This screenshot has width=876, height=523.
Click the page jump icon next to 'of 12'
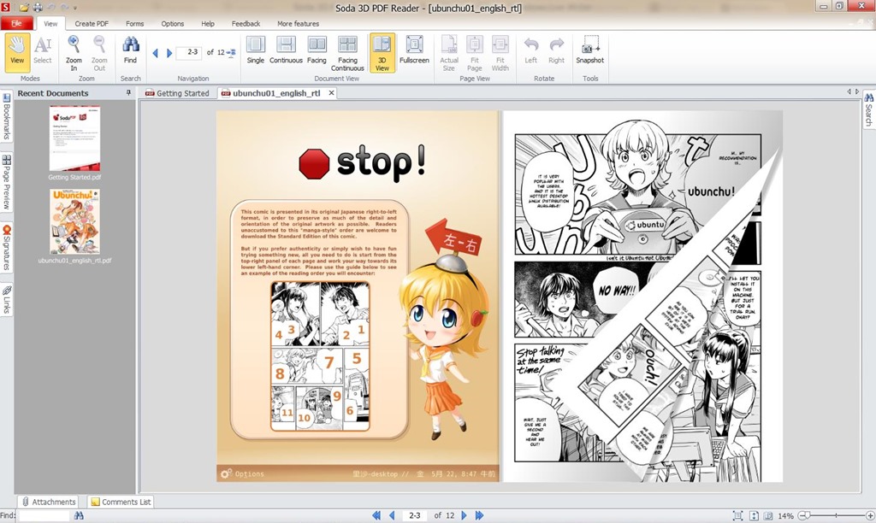click(x=231, y=52)
